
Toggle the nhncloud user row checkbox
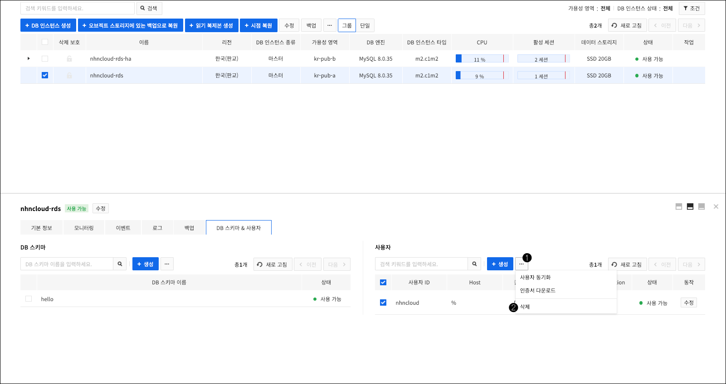383,302
